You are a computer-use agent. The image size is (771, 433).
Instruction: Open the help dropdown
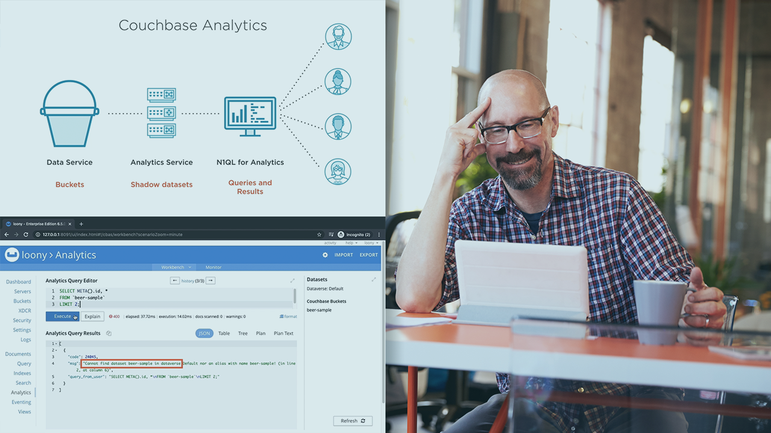point(351,243)
